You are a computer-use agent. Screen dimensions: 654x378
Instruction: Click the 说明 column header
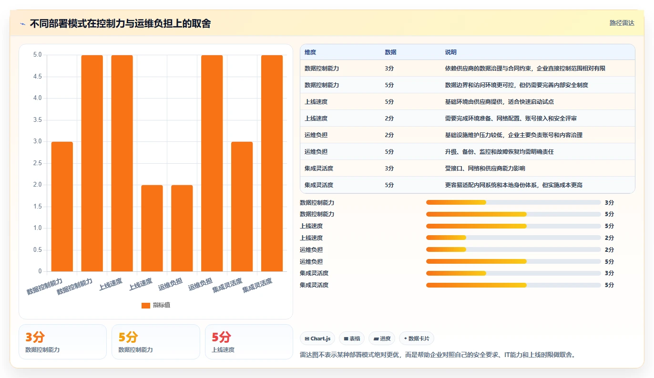click(450, 52)
